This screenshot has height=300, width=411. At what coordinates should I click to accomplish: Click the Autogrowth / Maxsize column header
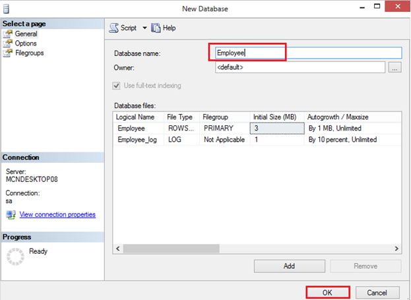353,117
